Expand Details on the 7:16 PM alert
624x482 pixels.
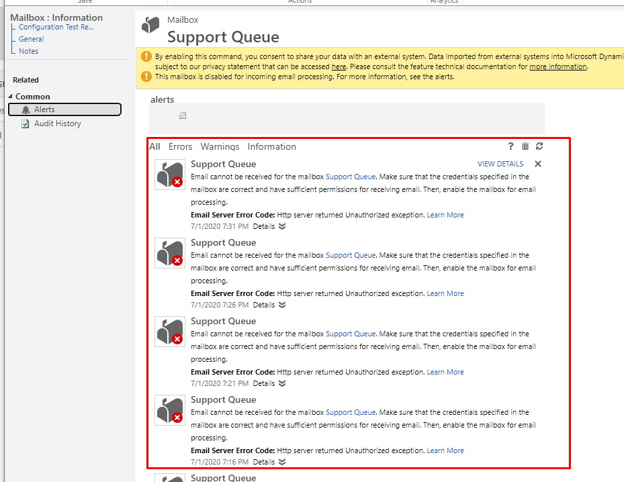coord(269,462)
